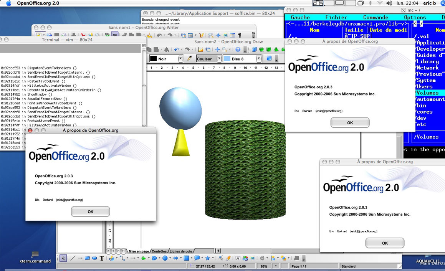Toggle AutoSpellcheck in Writer toolbar
The height and width of the screenshot is (271, 445).
115,35
